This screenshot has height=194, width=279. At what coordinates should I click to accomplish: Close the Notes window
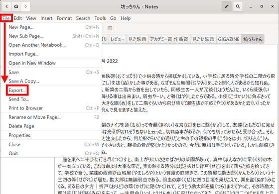[273, 6]
